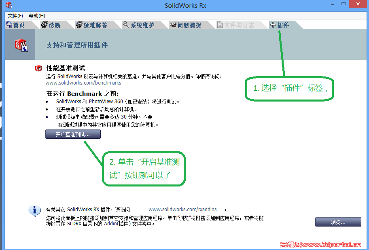369x250 pixels.
Task: Click the wrench icon on 系统维护 tab
Action: pyautogui.click(x=126, y=24)
